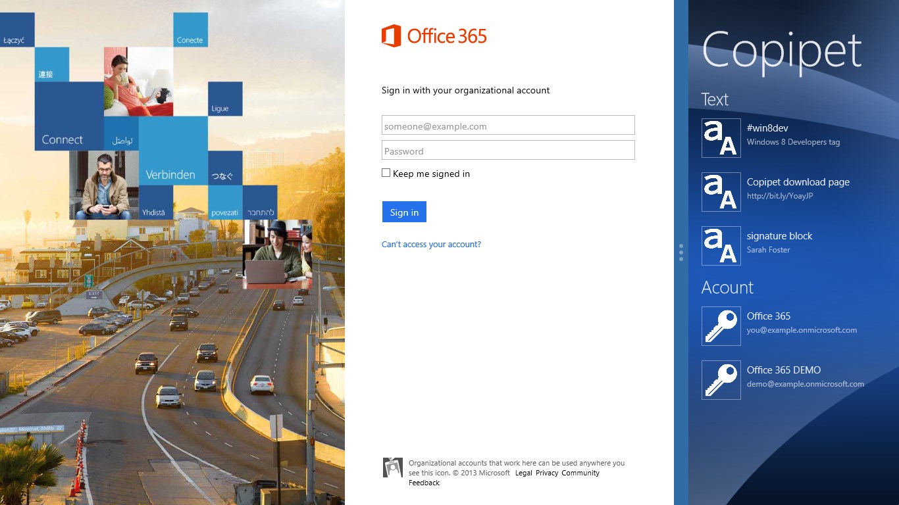
Task: Click the Verbinden tile on the collage
Action: (173, 151)
